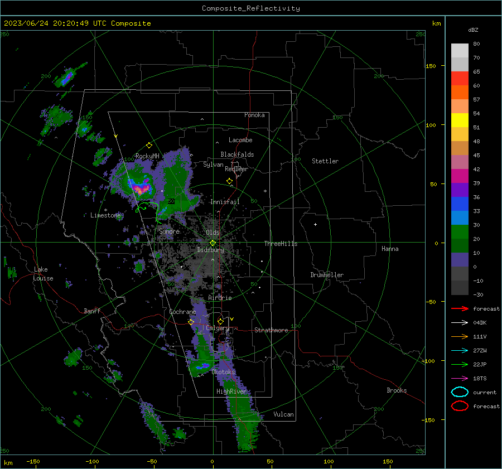Click the ThreeHills label
The image size is (502, 469).
pyautogui.click(x=281, y=244)
